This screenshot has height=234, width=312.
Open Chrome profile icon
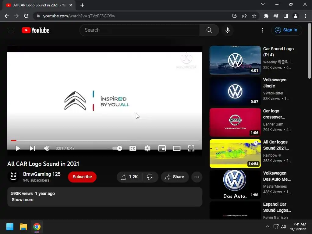pos(296,16)
